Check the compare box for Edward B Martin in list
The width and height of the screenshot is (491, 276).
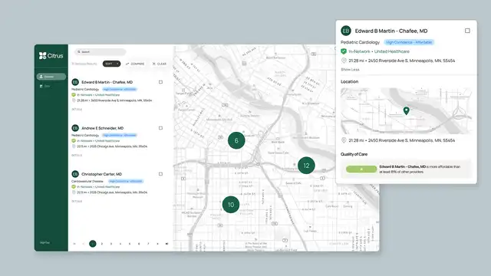160,82
